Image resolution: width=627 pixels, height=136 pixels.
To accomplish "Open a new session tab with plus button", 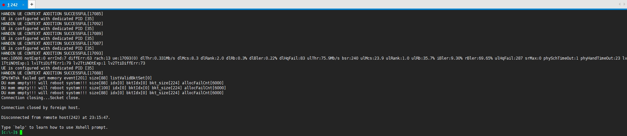I will (x=31, y=4).
